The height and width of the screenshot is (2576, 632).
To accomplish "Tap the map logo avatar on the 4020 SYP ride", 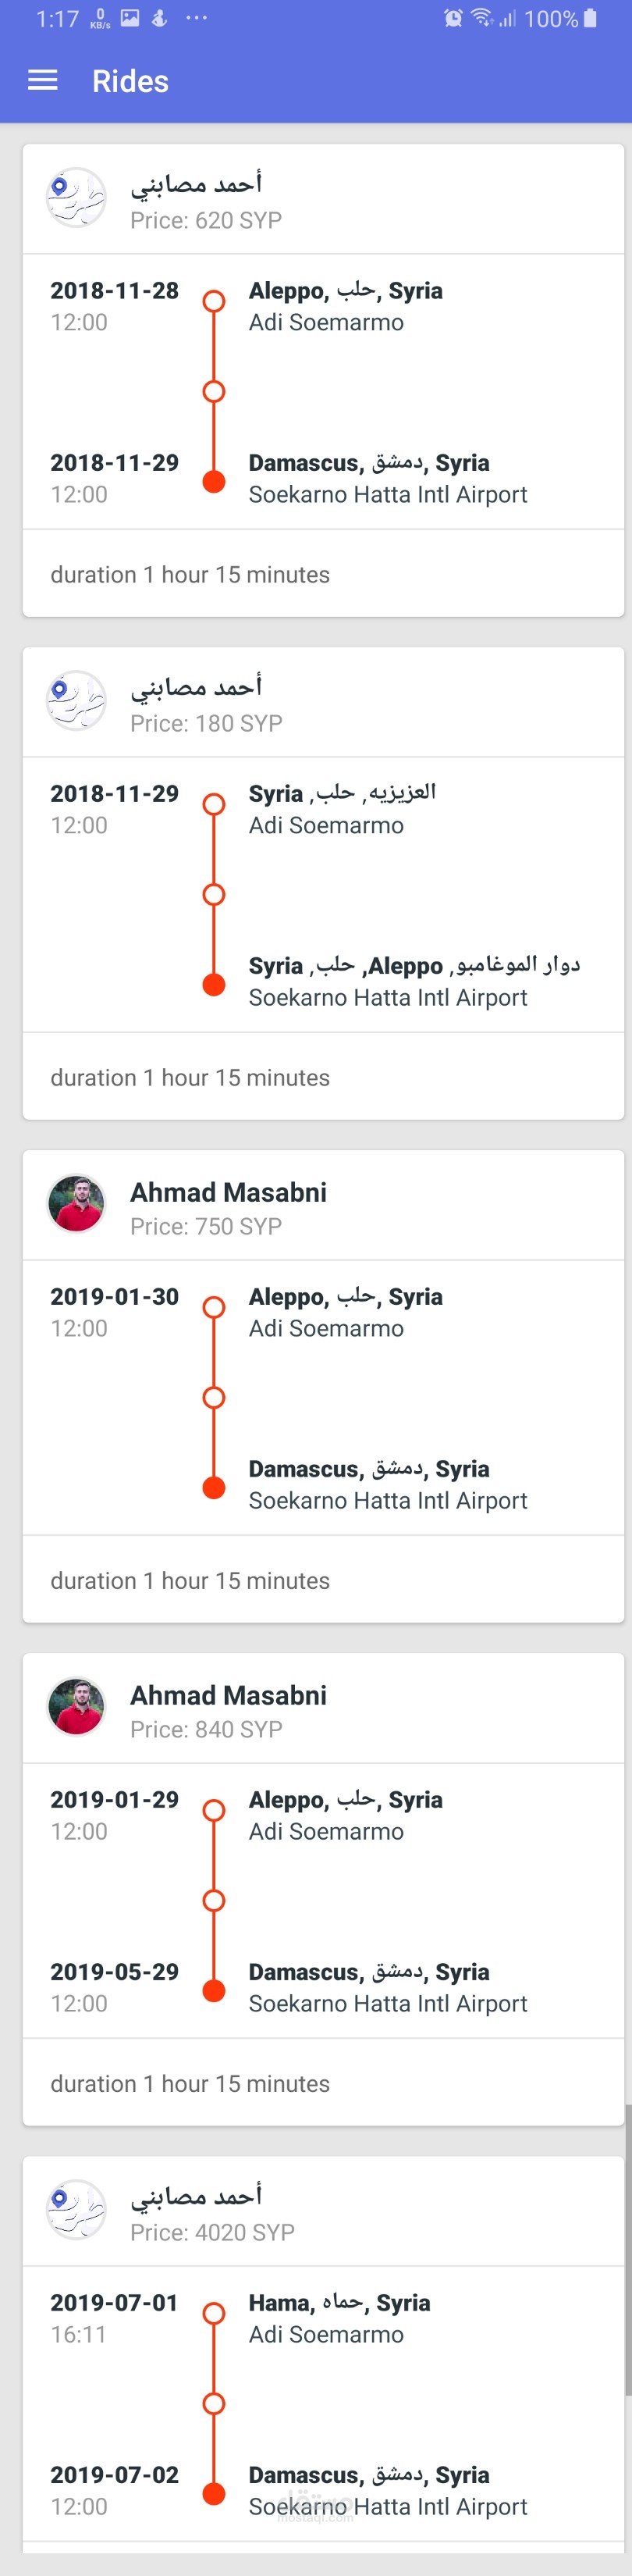I will (76, 2209).
